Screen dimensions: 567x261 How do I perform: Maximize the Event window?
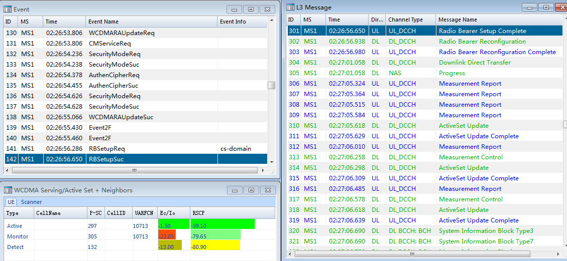(251, 10)
